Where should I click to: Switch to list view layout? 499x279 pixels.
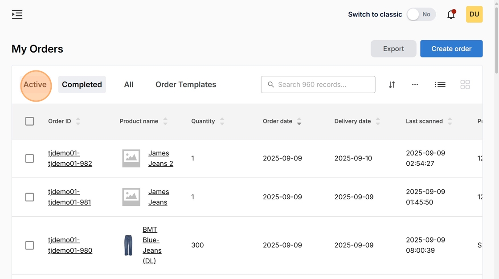coord(440,84)
